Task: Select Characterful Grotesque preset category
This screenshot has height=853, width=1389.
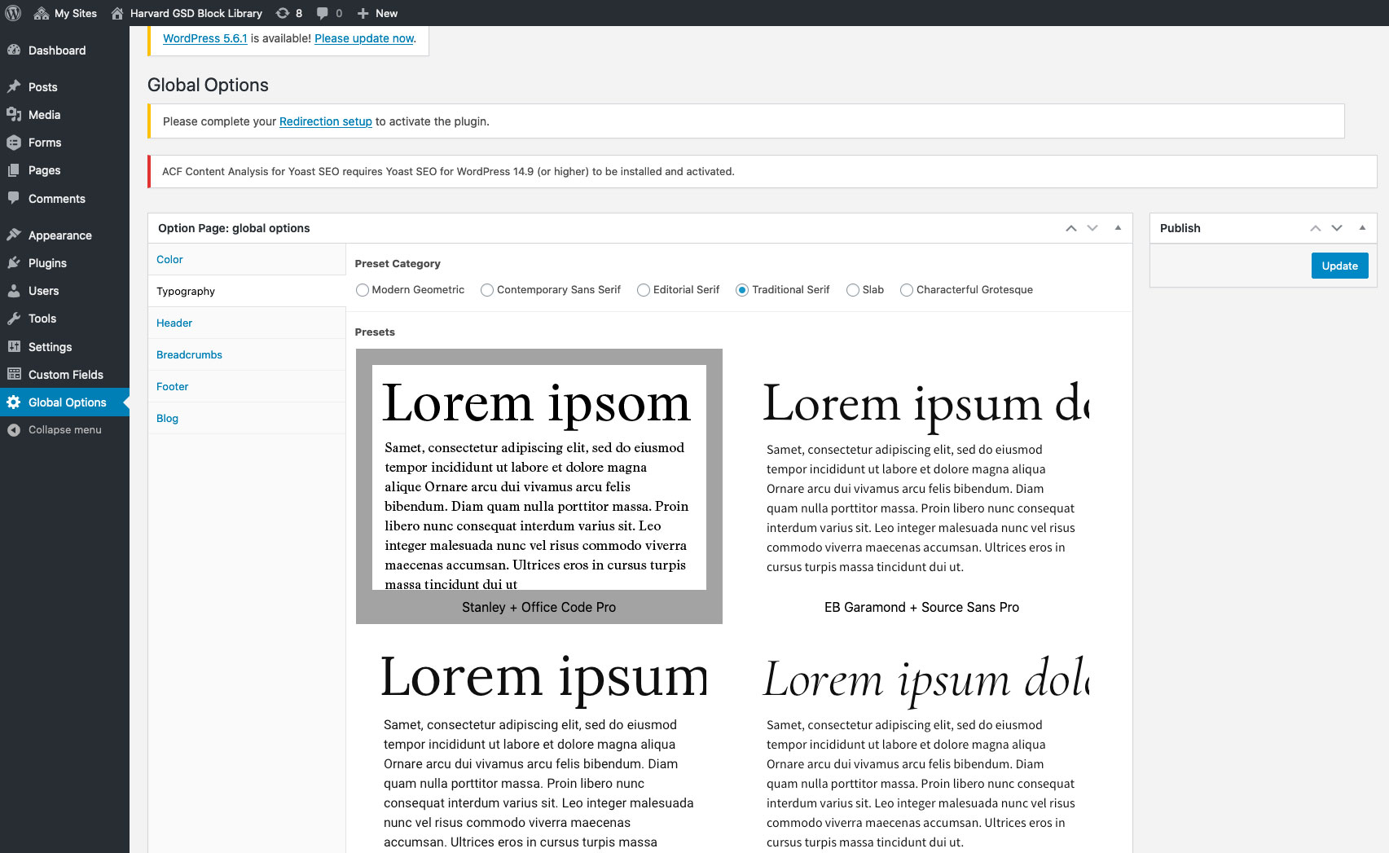Action: 906,289
